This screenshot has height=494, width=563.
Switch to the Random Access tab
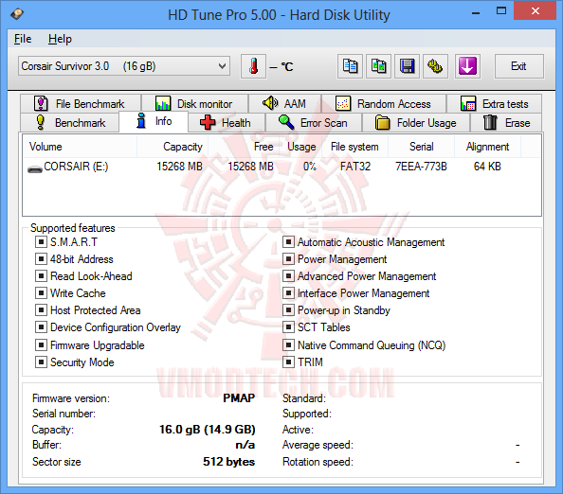pos(384,104)
